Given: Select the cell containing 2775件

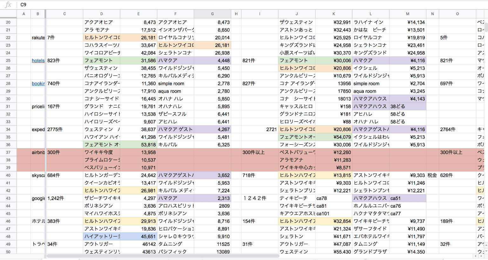Looking at the screenshot, I should (x=64, y=130).
